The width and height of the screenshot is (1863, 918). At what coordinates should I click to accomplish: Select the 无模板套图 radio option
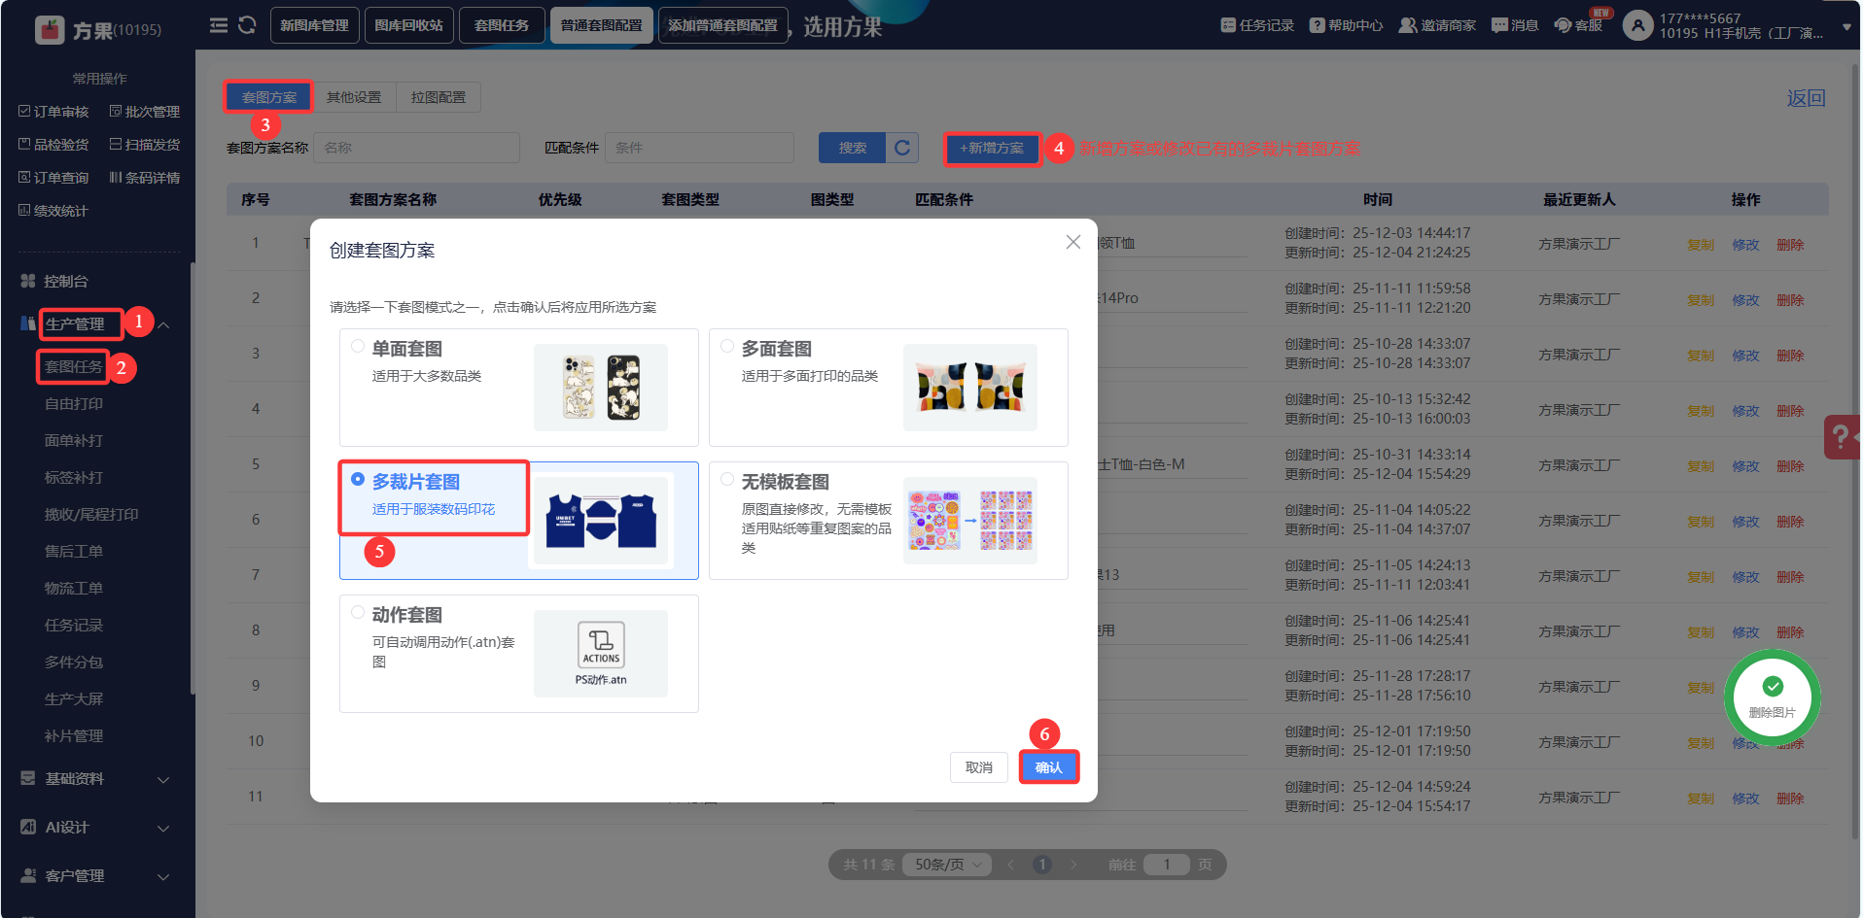(x=727, y=480)
